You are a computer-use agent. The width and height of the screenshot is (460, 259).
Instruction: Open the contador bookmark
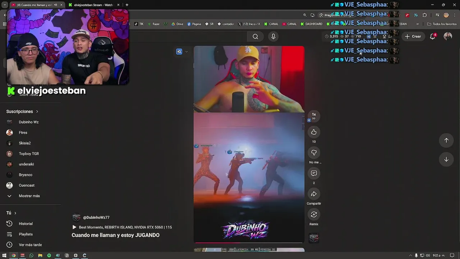coord(226,24)
